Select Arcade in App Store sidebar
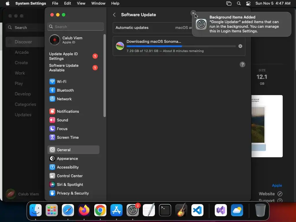This screenshot has width=296, height=222. [22, 52]
